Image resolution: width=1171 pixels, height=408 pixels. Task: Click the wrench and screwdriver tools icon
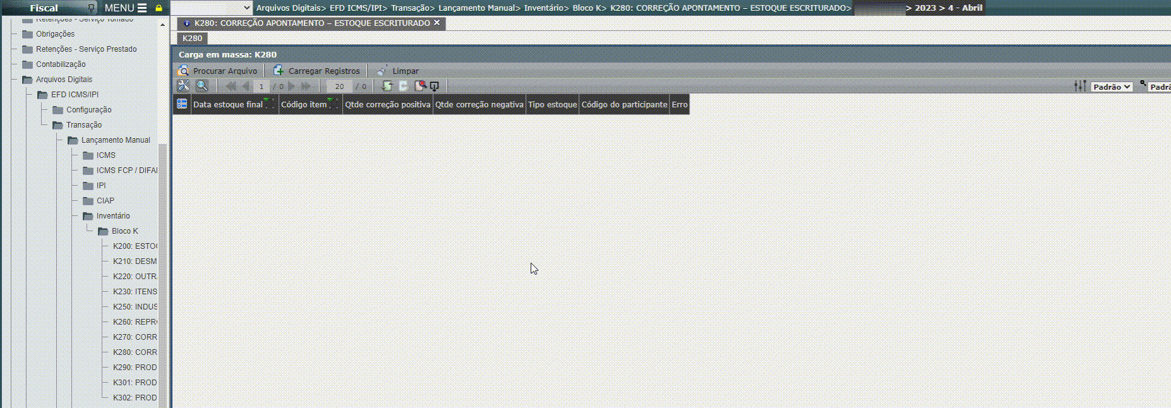[183, 86]
